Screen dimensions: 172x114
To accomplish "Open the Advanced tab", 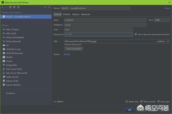I will (85, 14).
